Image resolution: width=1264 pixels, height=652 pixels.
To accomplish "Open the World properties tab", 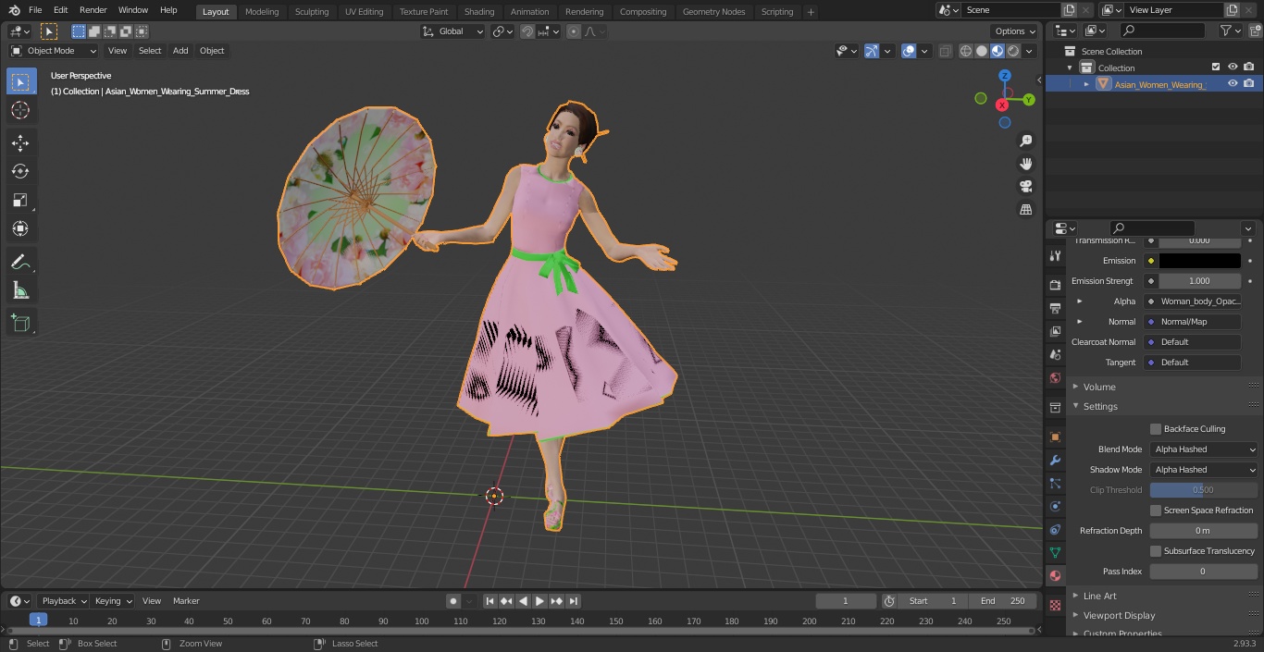I will tap(1055, 377).
